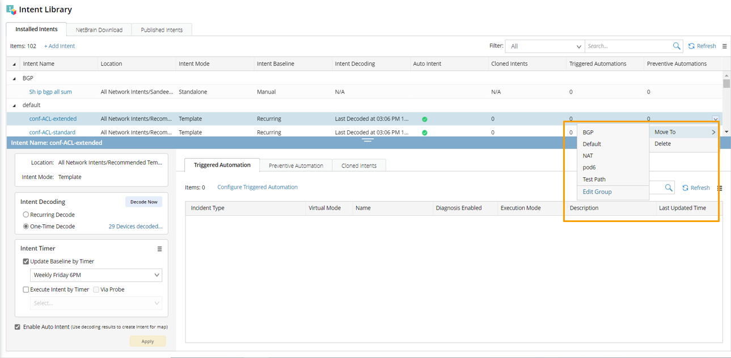The width and height of the screenshot is (731, 358).
Task: Click the Intent Library logo icon
Action: click(11, 10)
